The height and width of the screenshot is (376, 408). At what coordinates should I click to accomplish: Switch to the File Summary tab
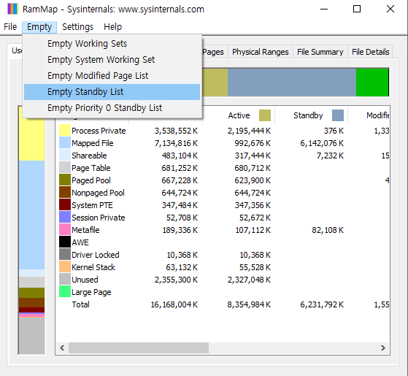tap(320, 52)
